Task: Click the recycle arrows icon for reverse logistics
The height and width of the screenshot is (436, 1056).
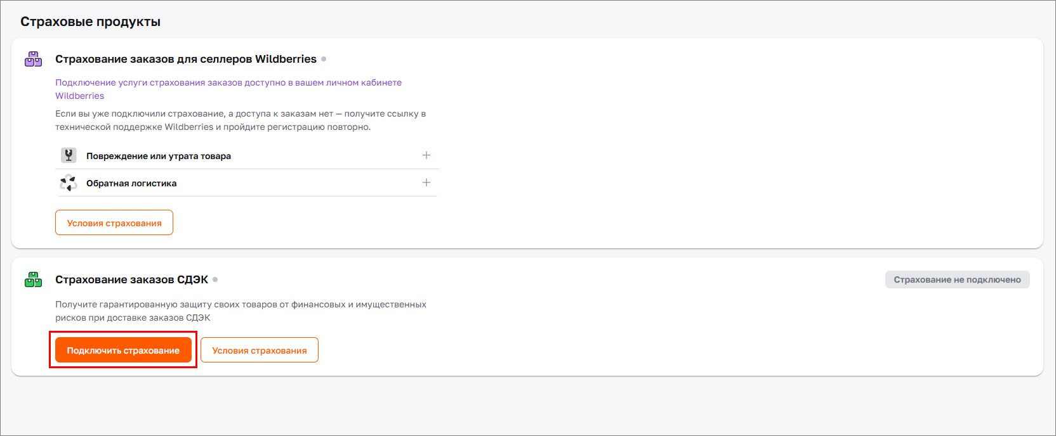Action: pyautogui.click(x=69, y=183)
